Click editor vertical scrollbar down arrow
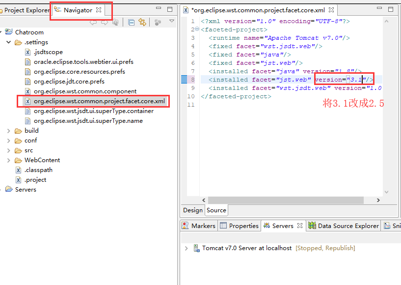The image size is (401, 285). pyautogui.click(x=386, y=192)
